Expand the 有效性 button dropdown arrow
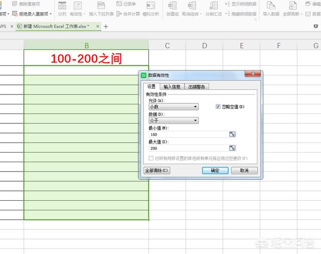Image resolution: width=321 pixels, height=254 pixels. tap(84, 14)
